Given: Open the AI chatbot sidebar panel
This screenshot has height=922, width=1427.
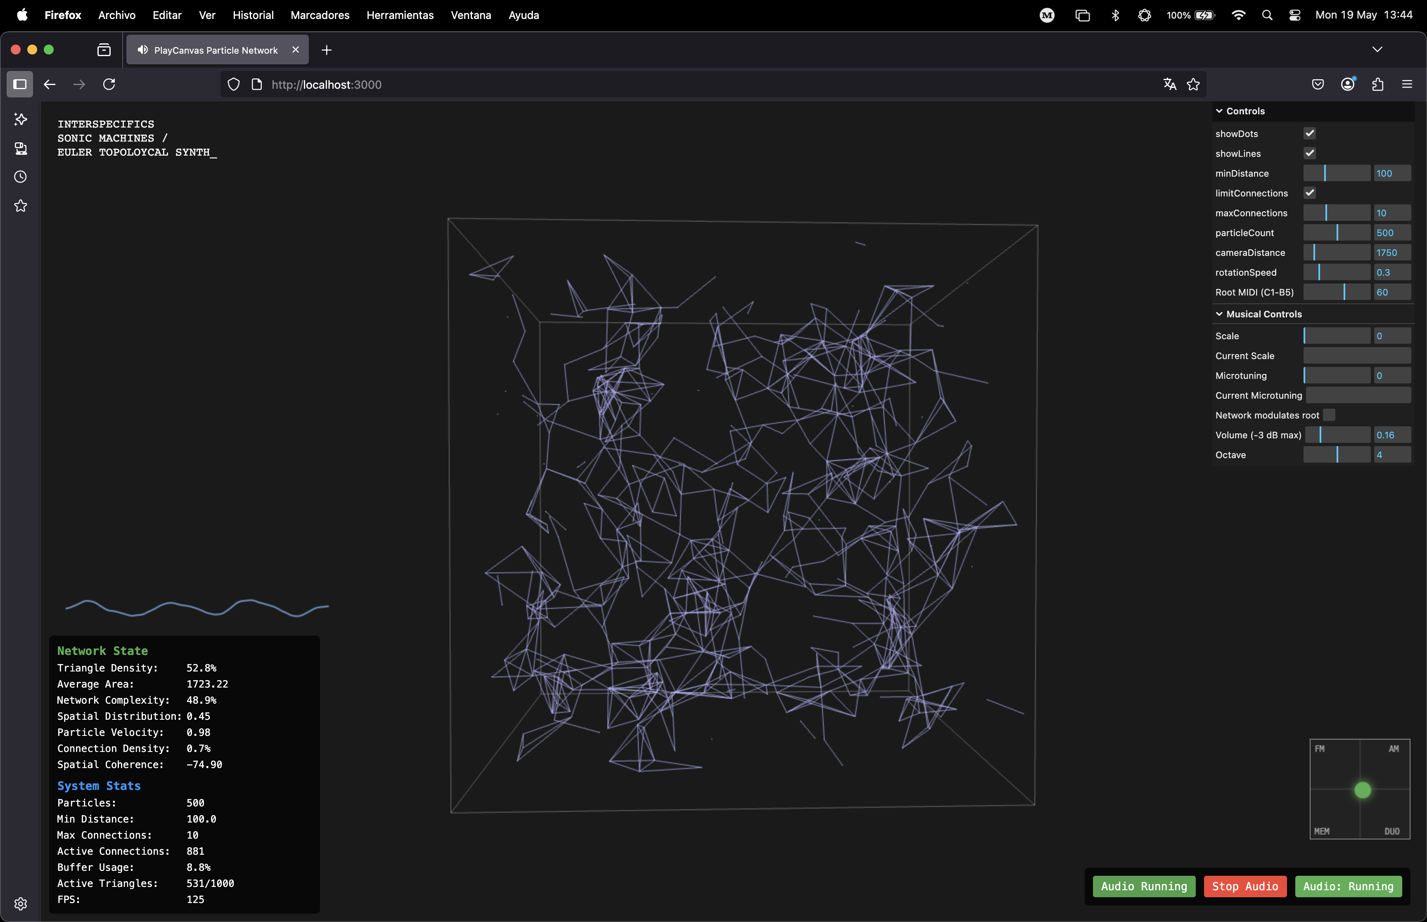Looking at the screenshot, I should click(20, 120).
